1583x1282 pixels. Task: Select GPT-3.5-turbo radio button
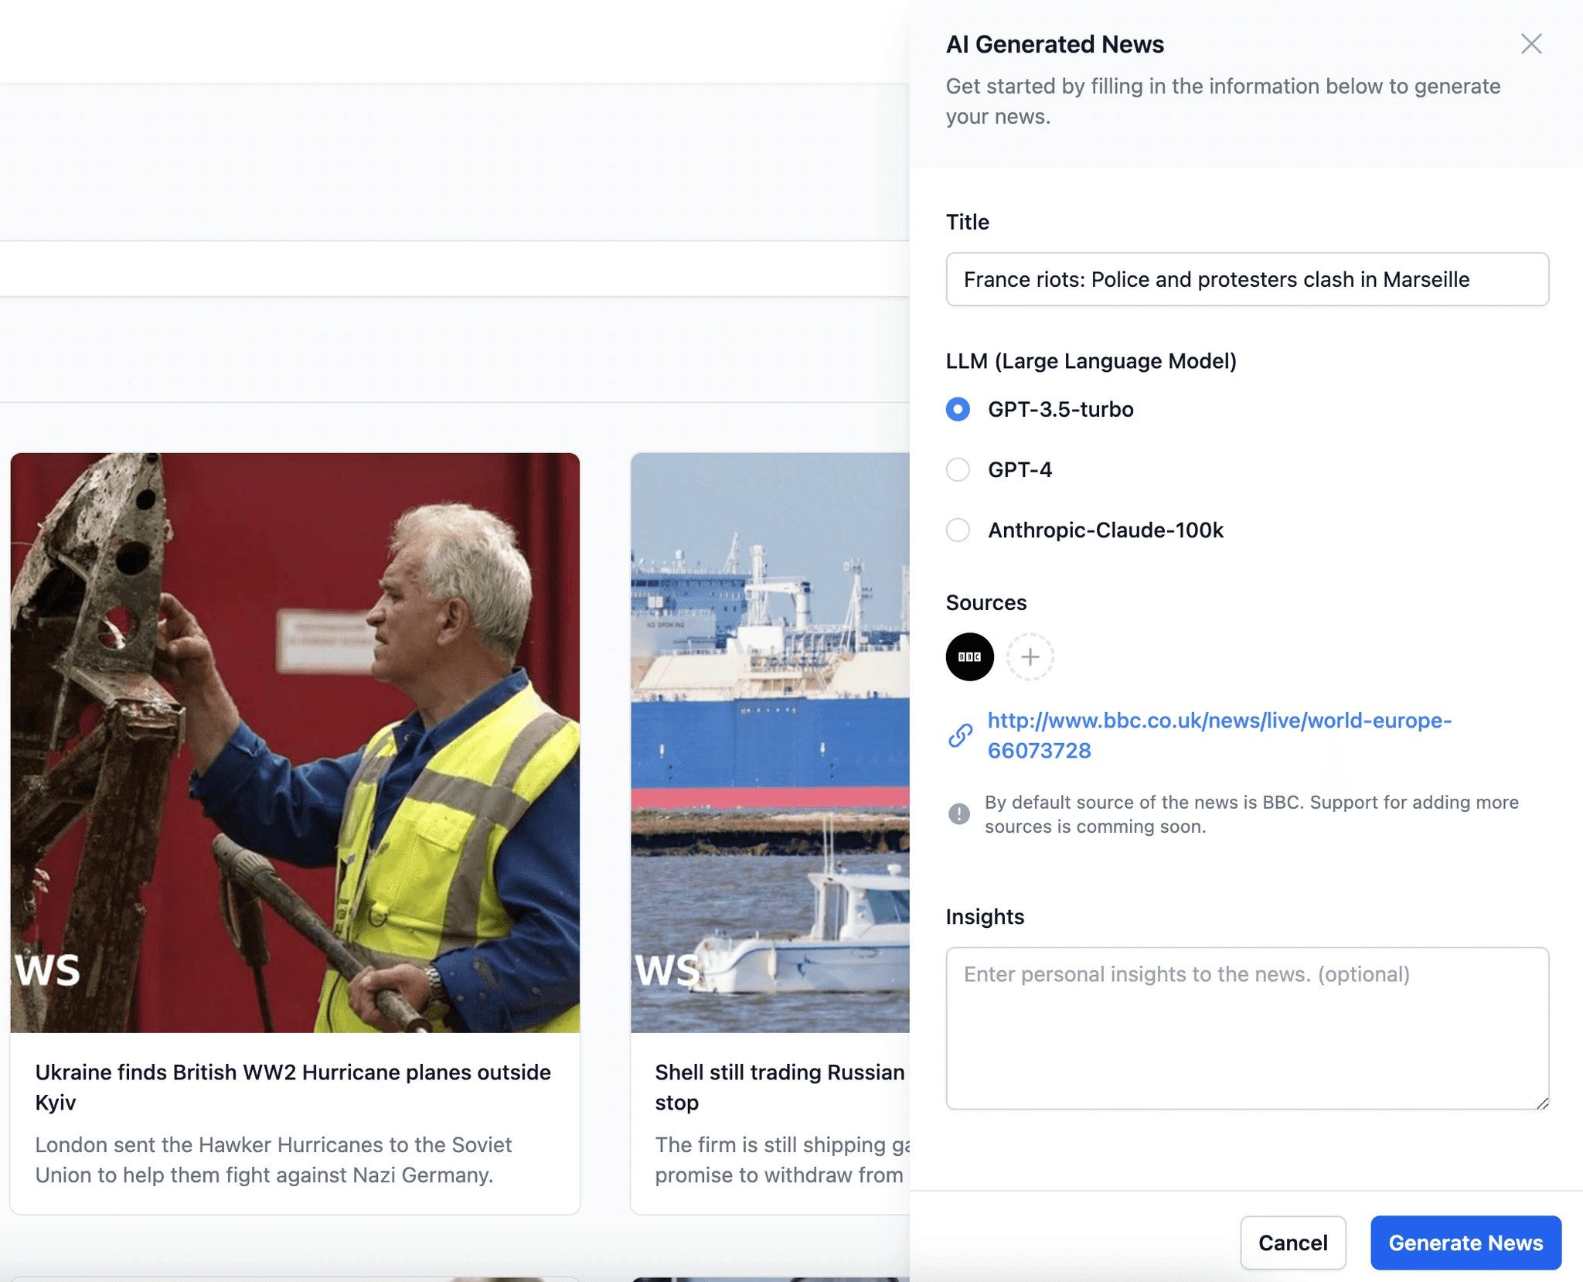point(958,409)
